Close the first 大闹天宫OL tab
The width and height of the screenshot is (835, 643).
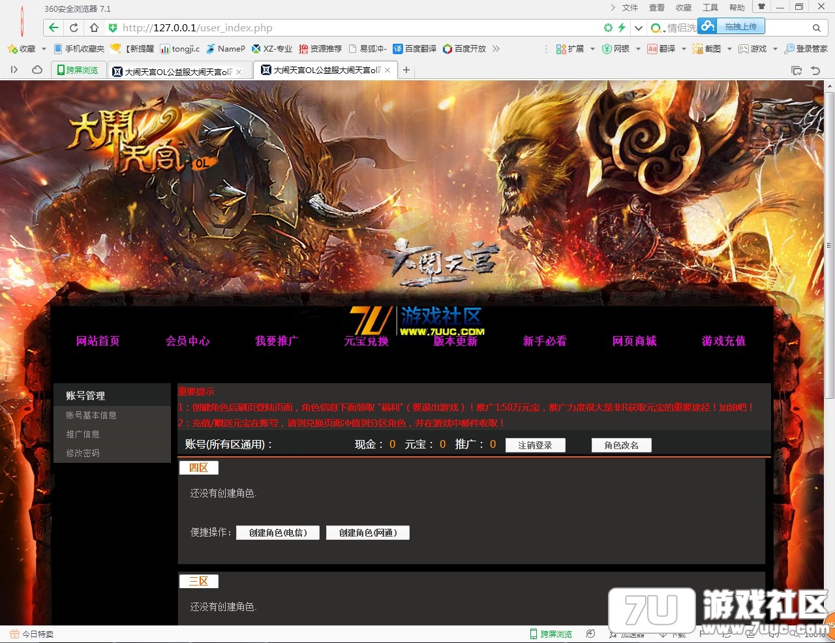click(x=239, y=72)
